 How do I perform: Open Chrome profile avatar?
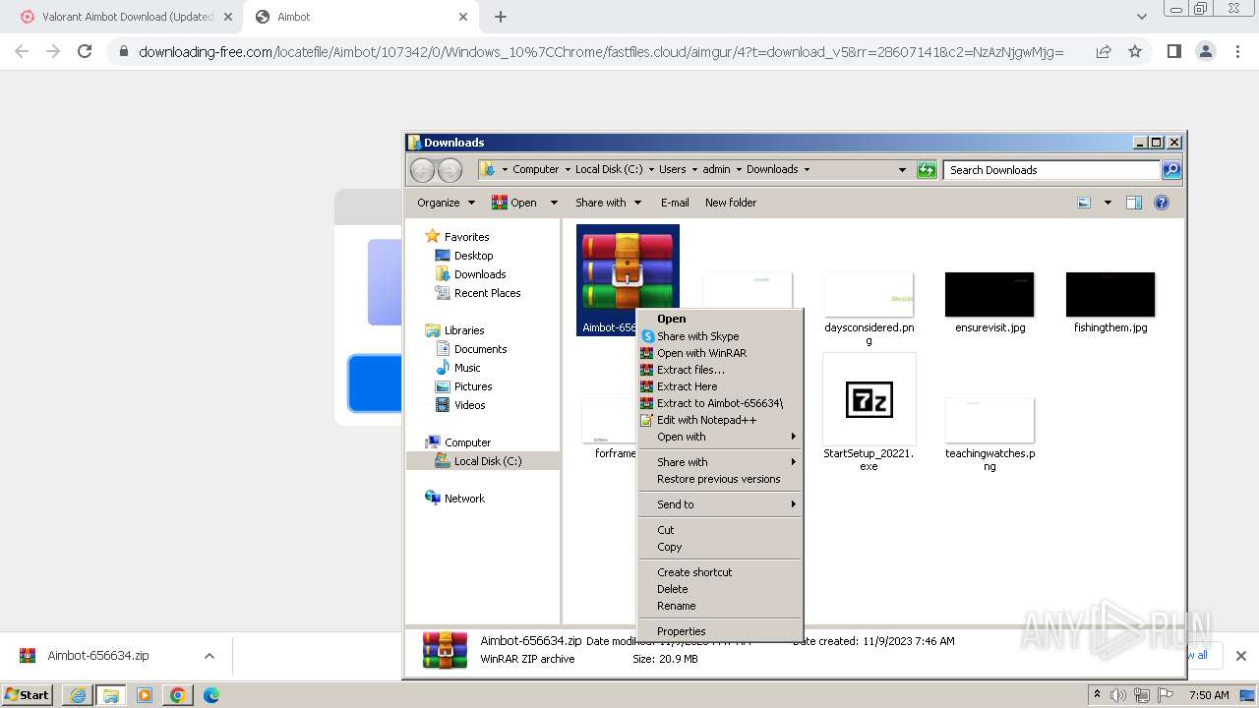pos(1206,51)
